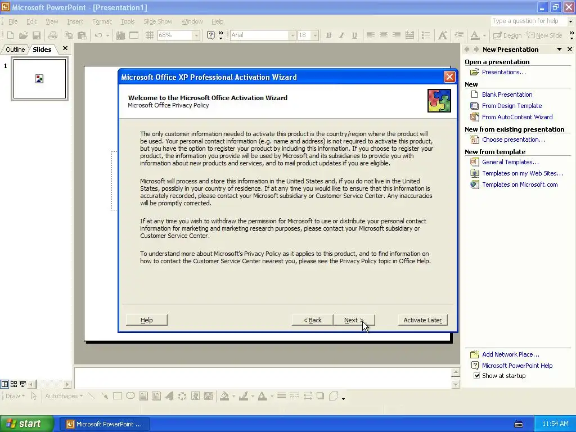Click Design toolbar button
Viewport: 576px width, 432px height.
[x=507, y=35]
